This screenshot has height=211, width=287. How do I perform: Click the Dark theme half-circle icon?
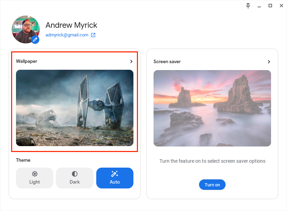75,175
